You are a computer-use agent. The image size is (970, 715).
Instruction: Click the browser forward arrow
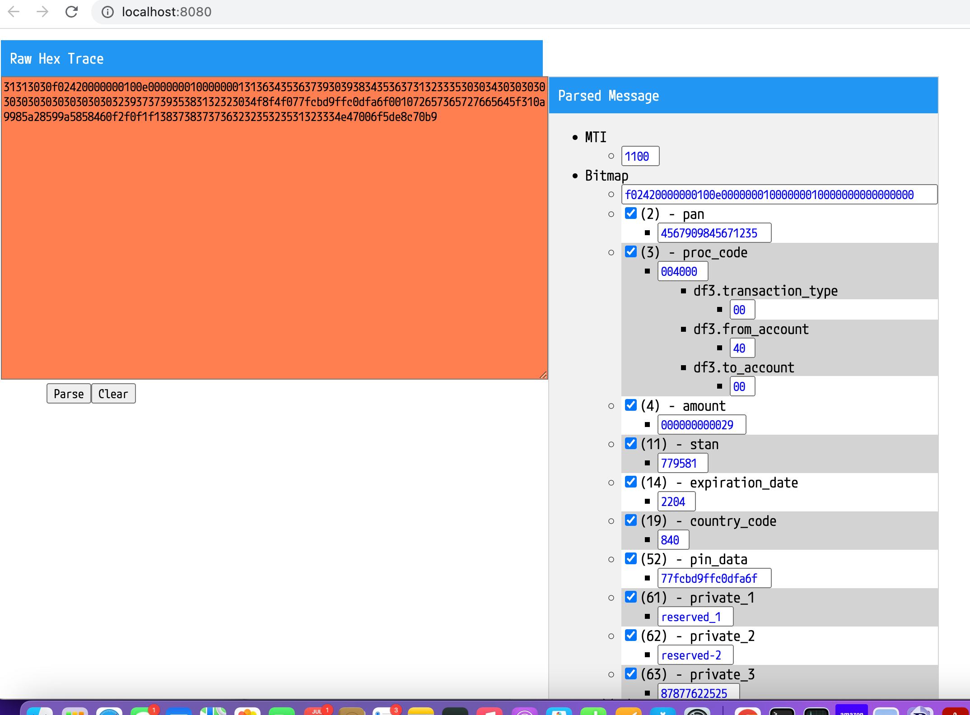[x=42, y=12]
